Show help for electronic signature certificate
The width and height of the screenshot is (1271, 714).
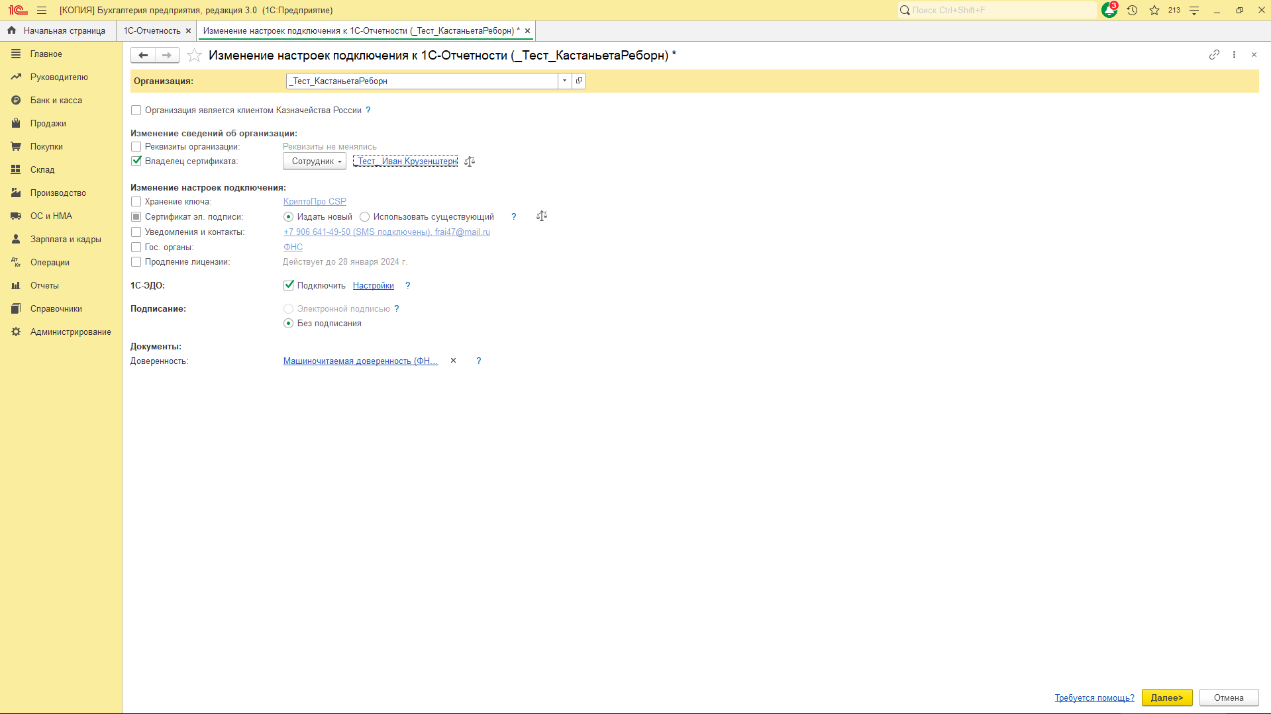coord(513,216)
